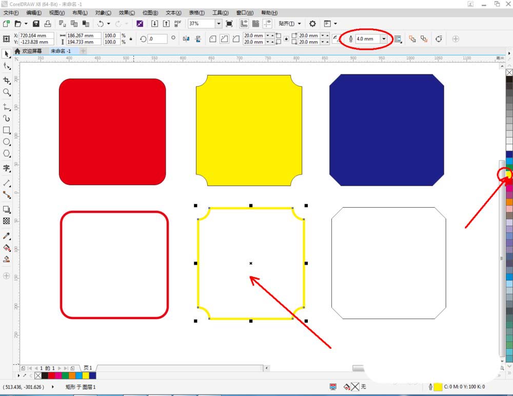Image resolution: width=513 pixels, height=396 pixels.
Task: Select the Zoom magnifier tool
Action: (6, 92)
